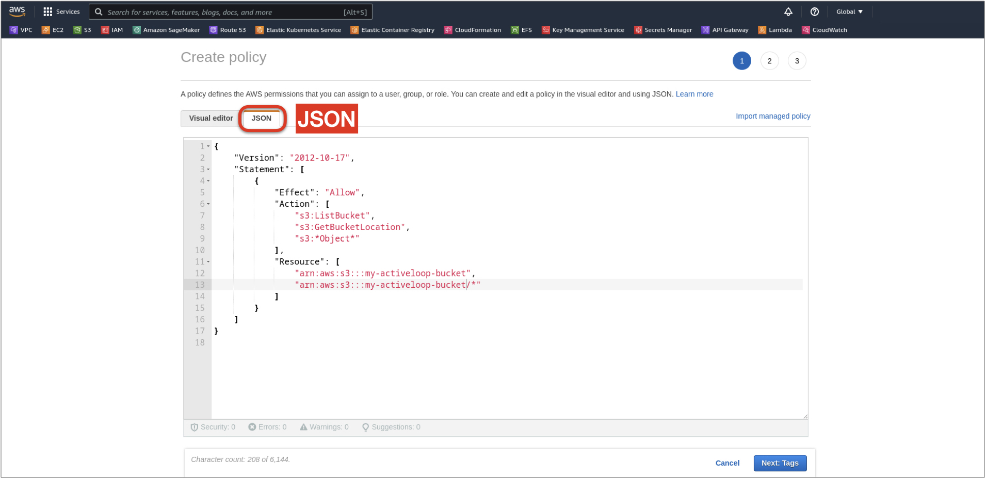The image size is (986, 479).
Task: Open the Route 53 shortcut
Action: (228, 30)
